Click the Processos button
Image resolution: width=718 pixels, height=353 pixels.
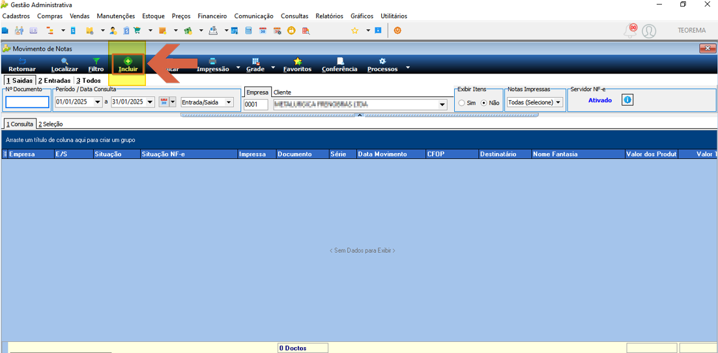click(x=382, y=64)
